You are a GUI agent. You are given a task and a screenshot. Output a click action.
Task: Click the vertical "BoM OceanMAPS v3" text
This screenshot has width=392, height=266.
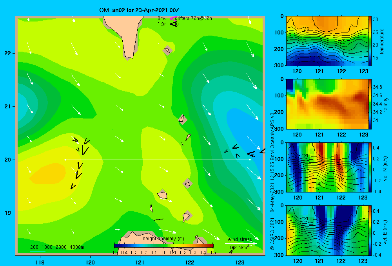[x=272, y=136]
